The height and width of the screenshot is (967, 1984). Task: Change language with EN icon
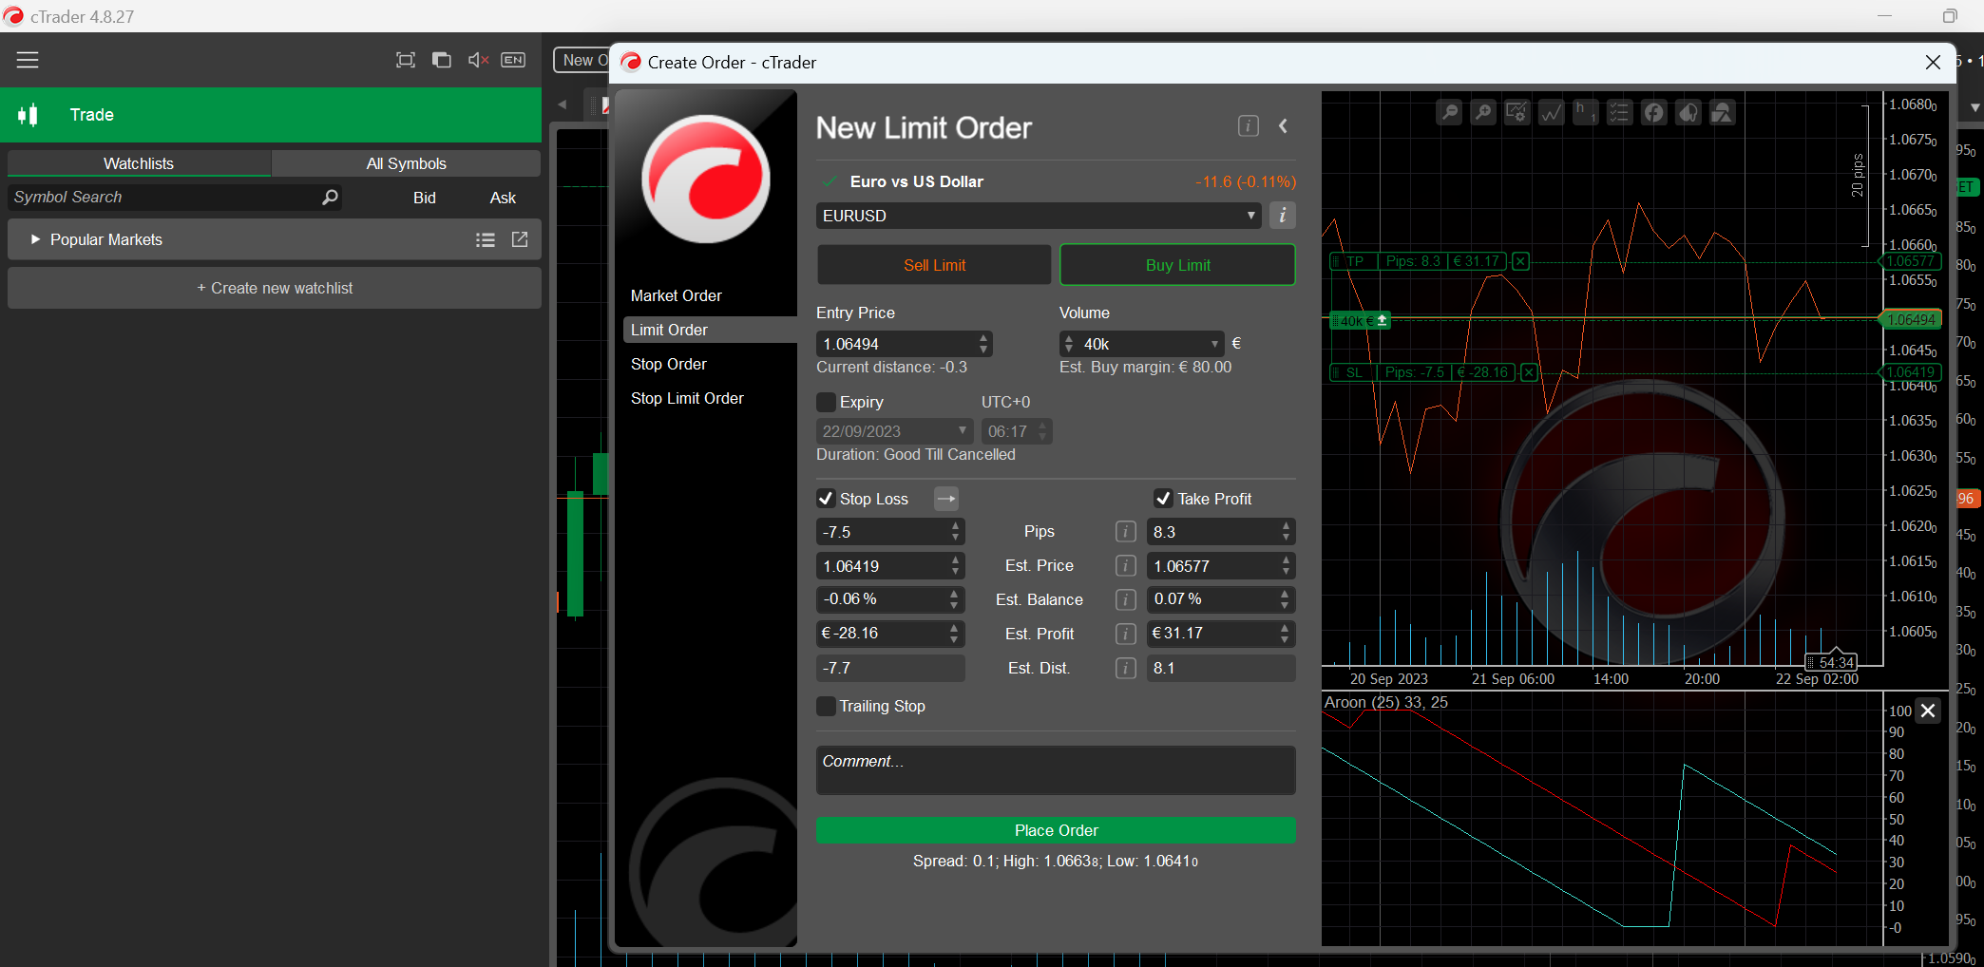513,60
